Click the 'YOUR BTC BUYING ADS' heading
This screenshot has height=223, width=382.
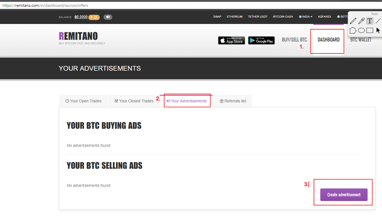pos(104,125)
